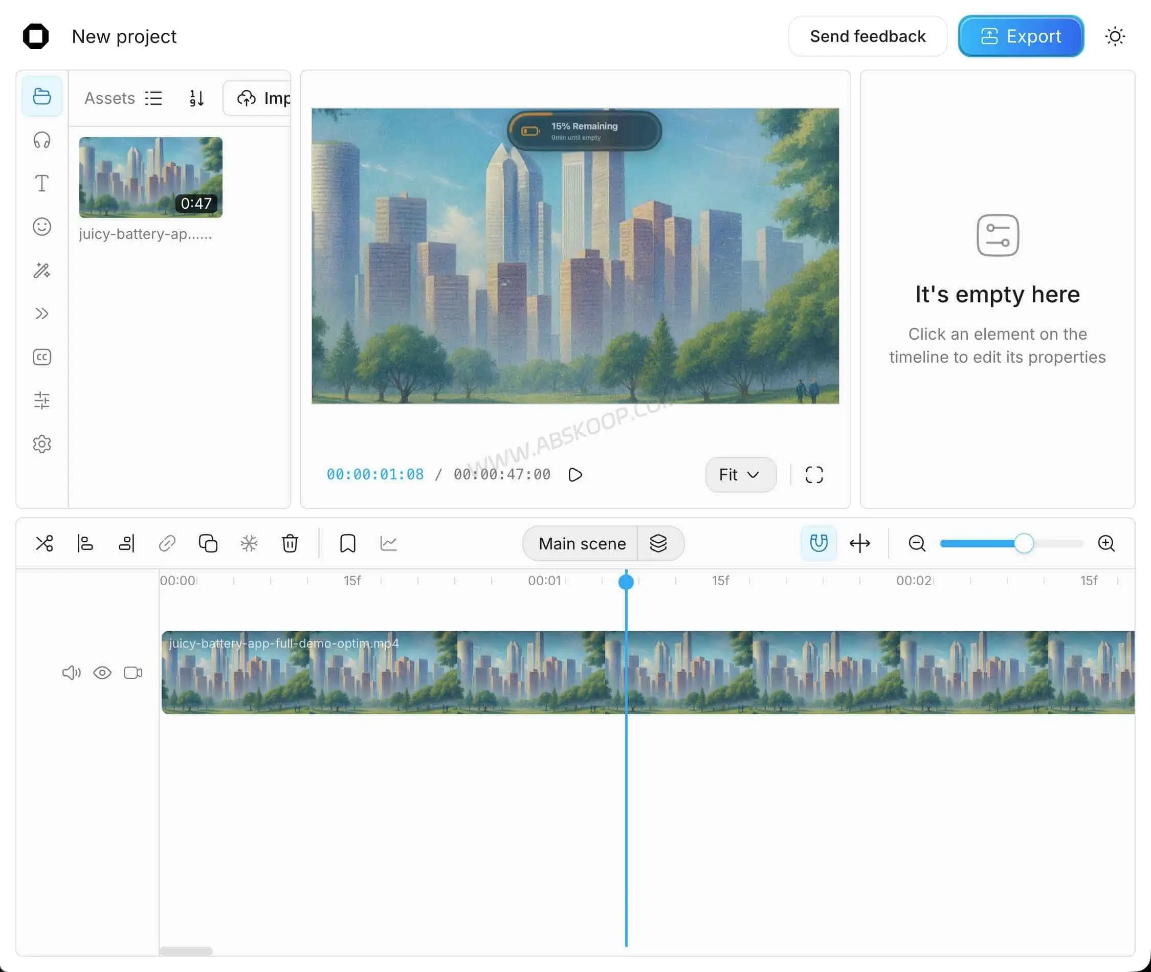The height and width of the screenshot is (972, 1151).
Task: Open the Settings gear sidebar panel
Action: click(42, 444)
